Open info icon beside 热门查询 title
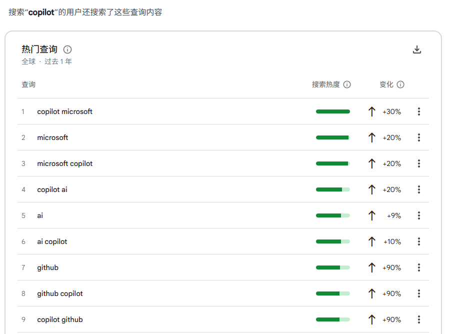The image size is (451, 334). pyautogui.click(x=67, y=49)
